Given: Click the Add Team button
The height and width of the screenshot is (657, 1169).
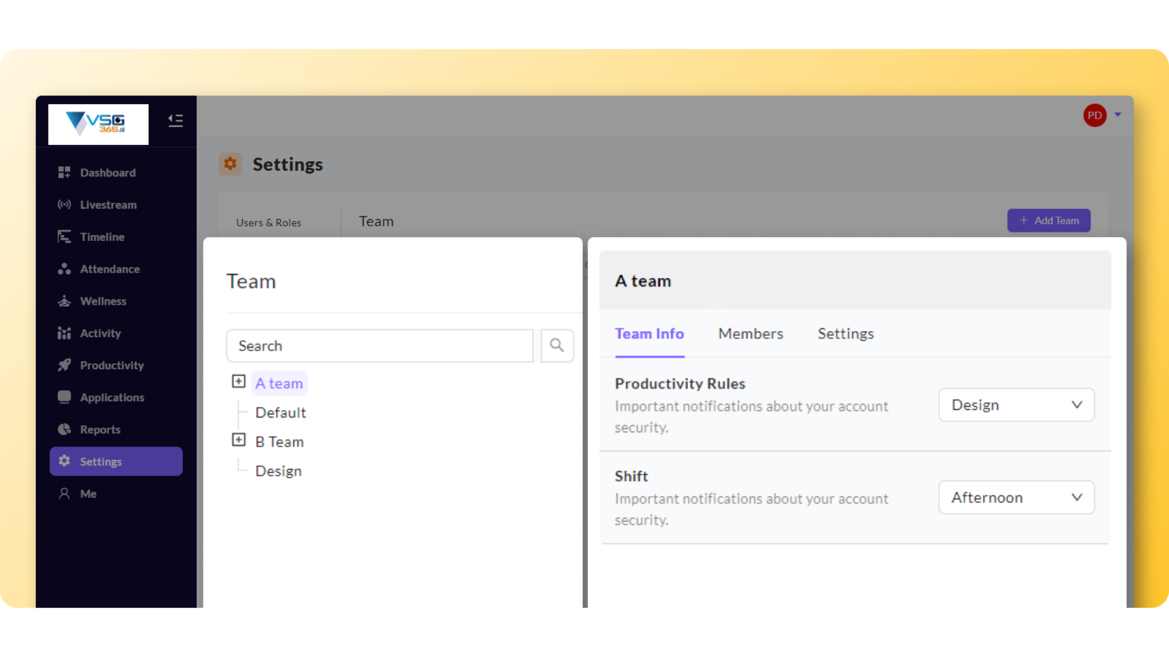Looking at the screenshot, I should point(1048,220).
